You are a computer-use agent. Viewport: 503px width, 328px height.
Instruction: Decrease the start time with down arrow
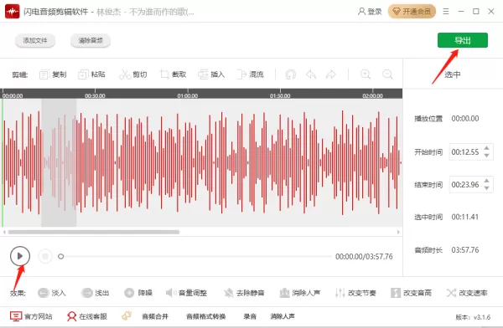click(486, 156)
